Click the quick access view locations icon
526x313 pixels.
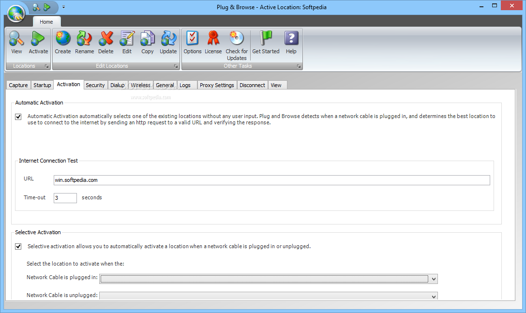click(36, 7)
